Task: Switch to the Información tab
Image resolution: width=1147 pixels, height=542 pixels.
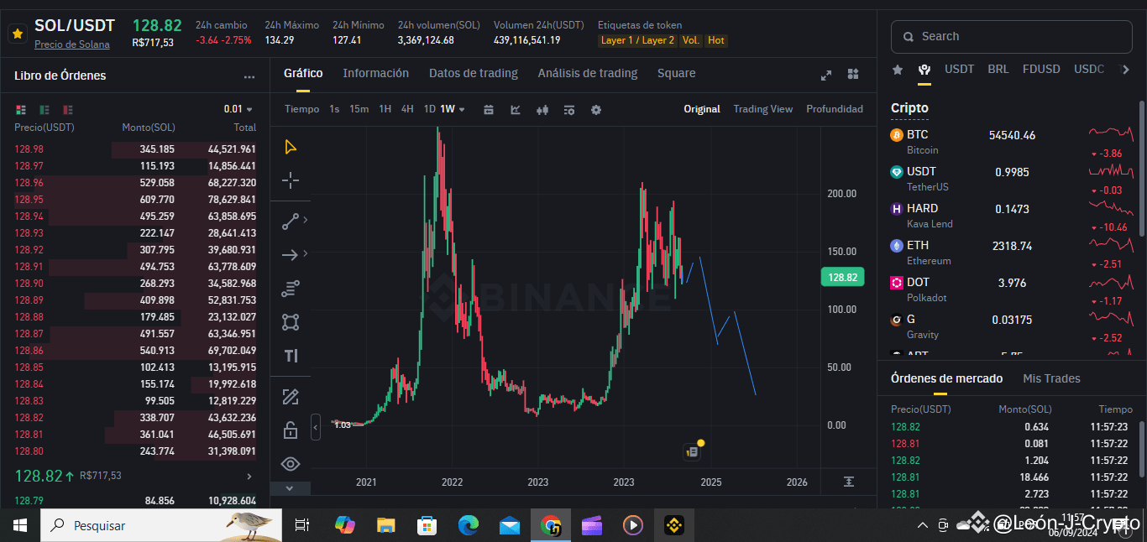Action: tap(375, 73)
